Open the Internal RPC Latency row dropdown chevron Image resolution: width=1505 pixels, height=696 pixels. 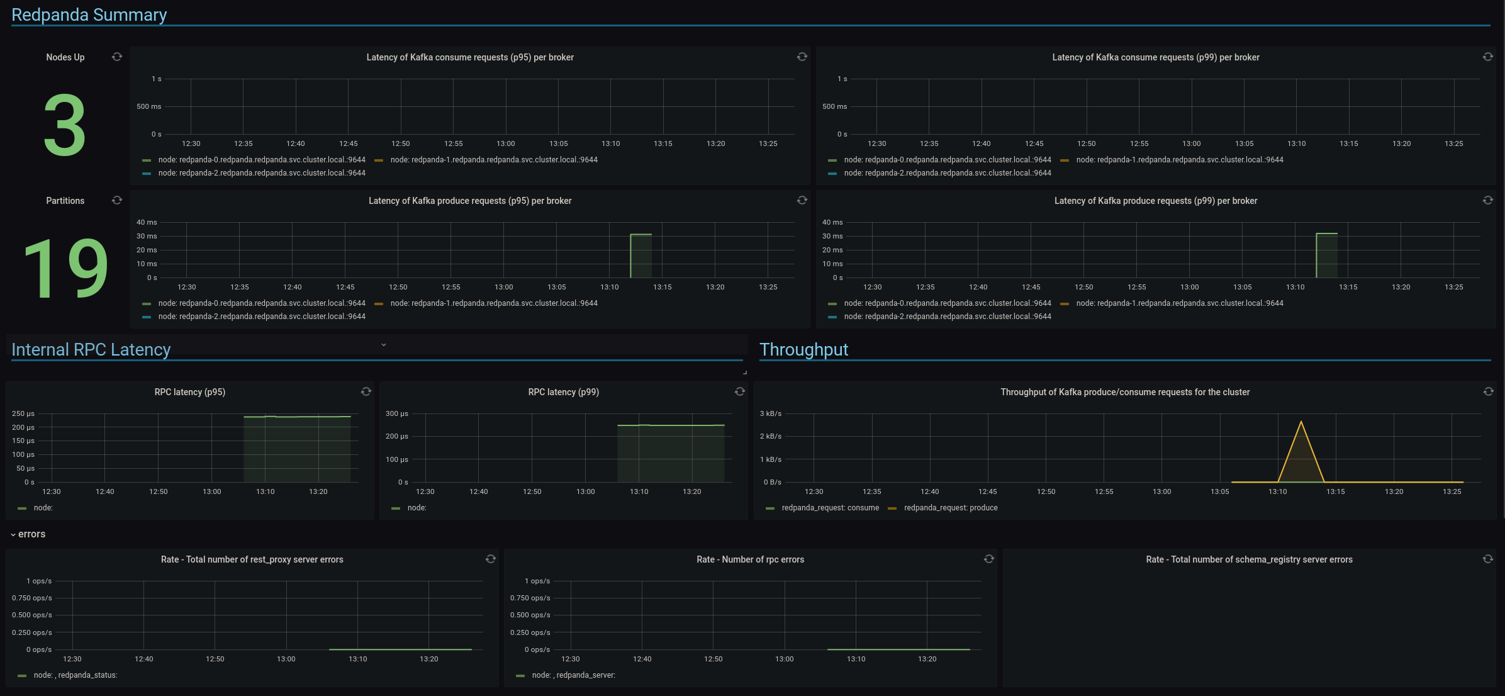[x=384, y=345]
